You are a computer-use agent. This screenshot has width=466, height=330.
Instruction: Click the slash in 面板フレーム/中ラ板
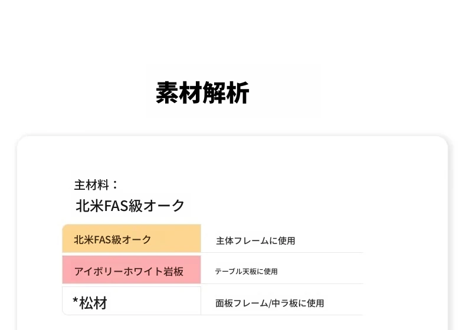(x=270, y=303)
